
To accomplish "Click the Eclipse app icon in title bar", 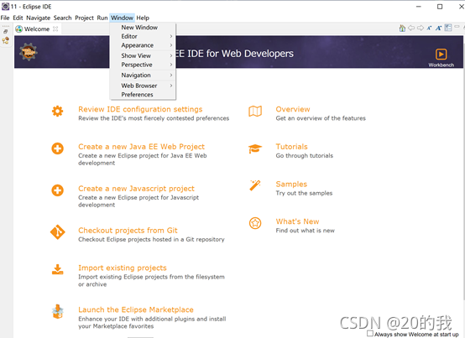I will 5,6.
